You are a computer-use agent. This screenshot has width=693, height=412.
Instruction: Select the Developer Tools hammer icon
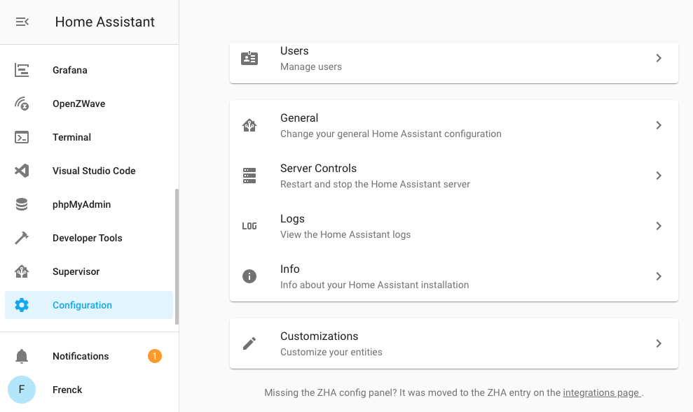pos(22,238)
